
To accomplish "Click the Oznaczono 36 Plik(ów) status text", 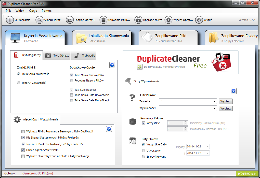I will [38, 173].
